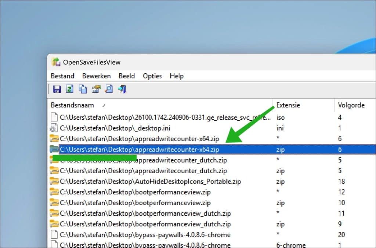Click the zip icon of bootperformanceview_dutch.zip order 11
Viewport: 376px width, 248px height.
click(x=54, y=213)
